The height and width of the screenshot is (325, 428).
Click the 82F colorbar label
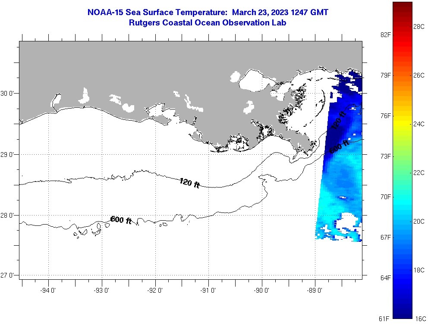385,34
